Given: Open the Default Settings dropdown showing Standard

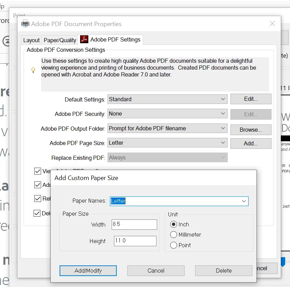Looking at the screenshot, I should point(167,99).
